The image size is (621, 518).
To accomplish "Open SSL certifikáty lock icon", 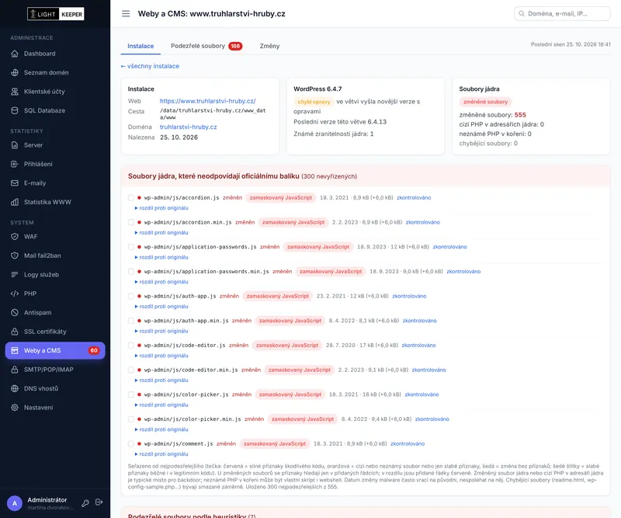I will 15,332.
